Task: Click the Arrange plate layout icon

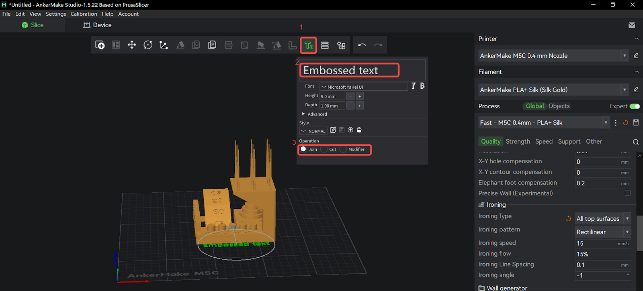Action: 116,45
